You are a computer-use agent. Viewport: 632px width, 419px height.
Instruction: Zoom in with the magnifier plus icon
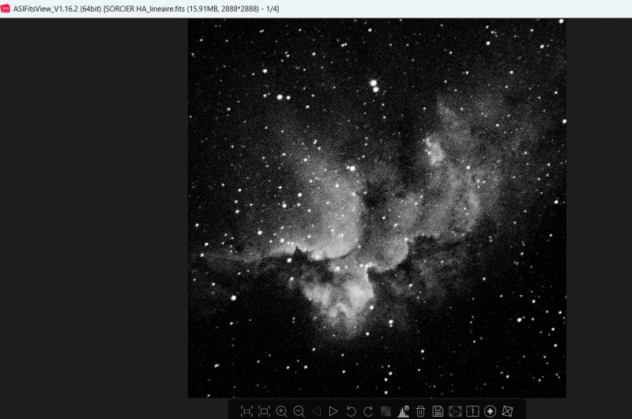point(281,411)
